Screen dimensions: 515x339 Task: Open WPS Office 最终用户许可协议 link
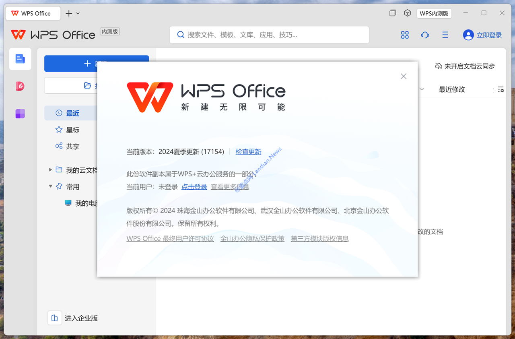170,238
